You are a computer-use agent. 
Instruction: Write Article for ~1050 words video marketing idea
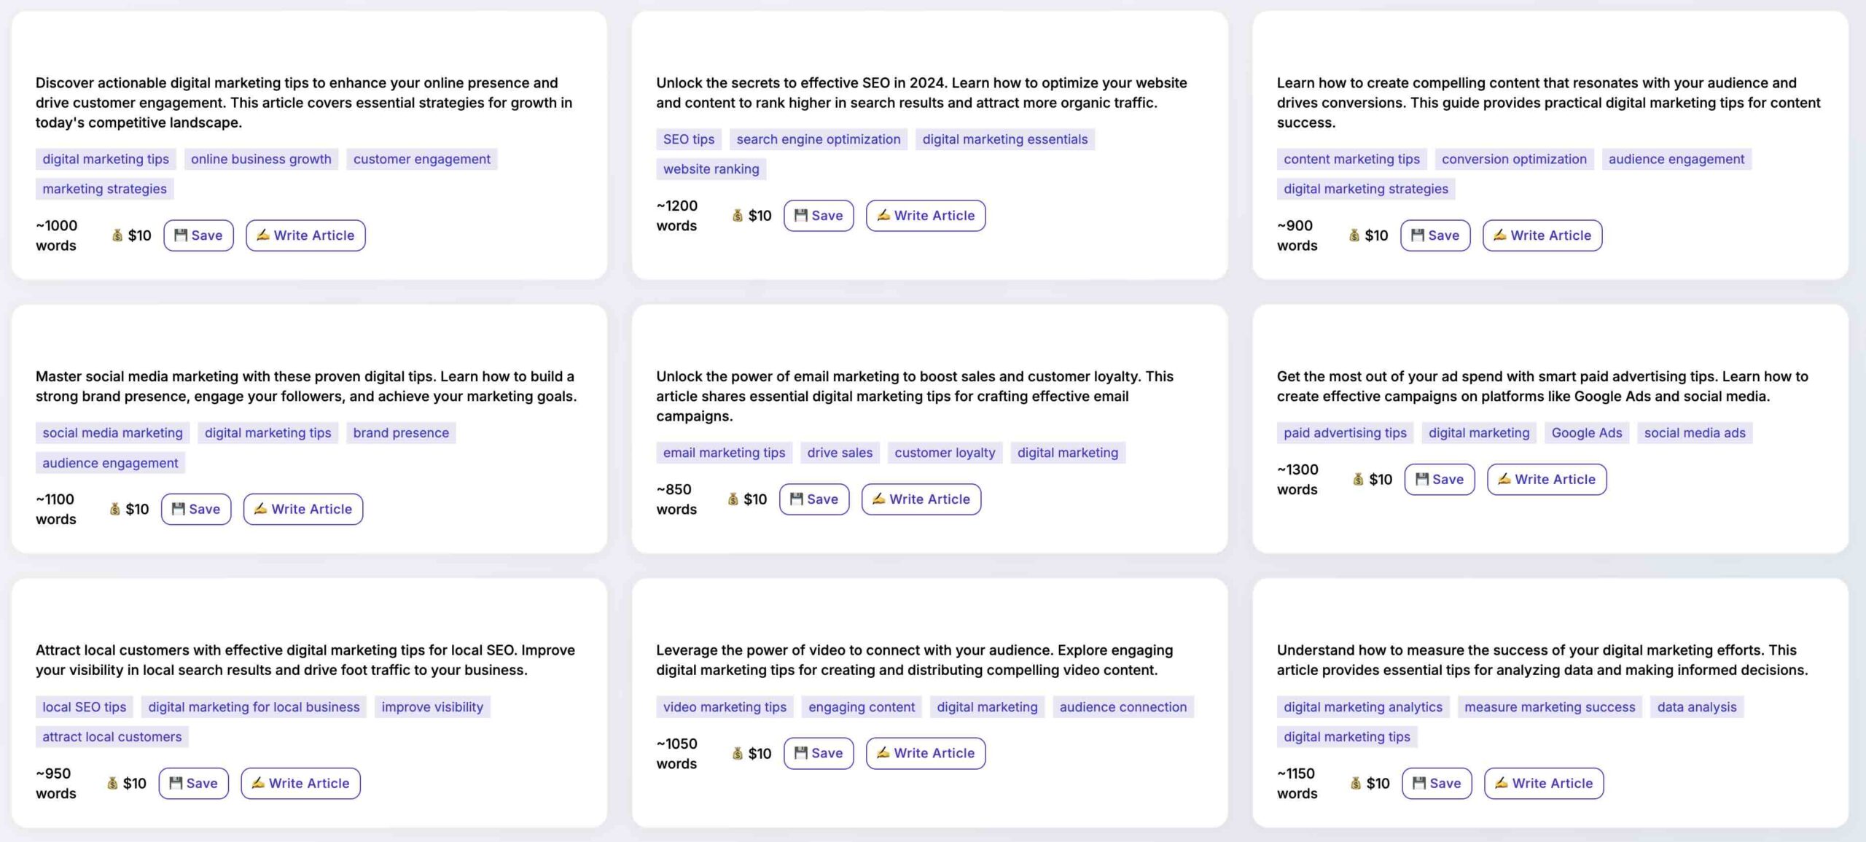(925, 753)
